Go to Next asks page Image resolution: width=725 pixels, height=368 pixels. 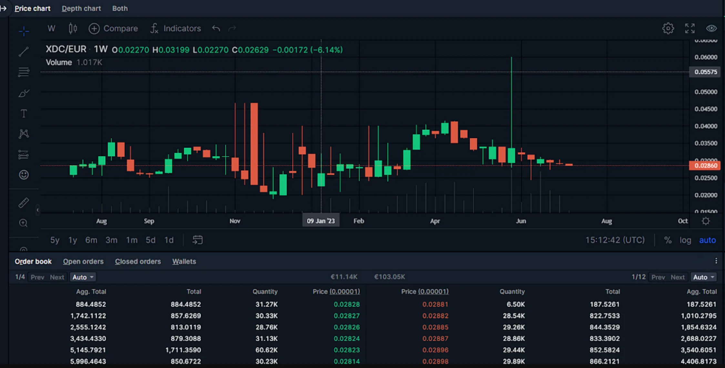[677, 277]
